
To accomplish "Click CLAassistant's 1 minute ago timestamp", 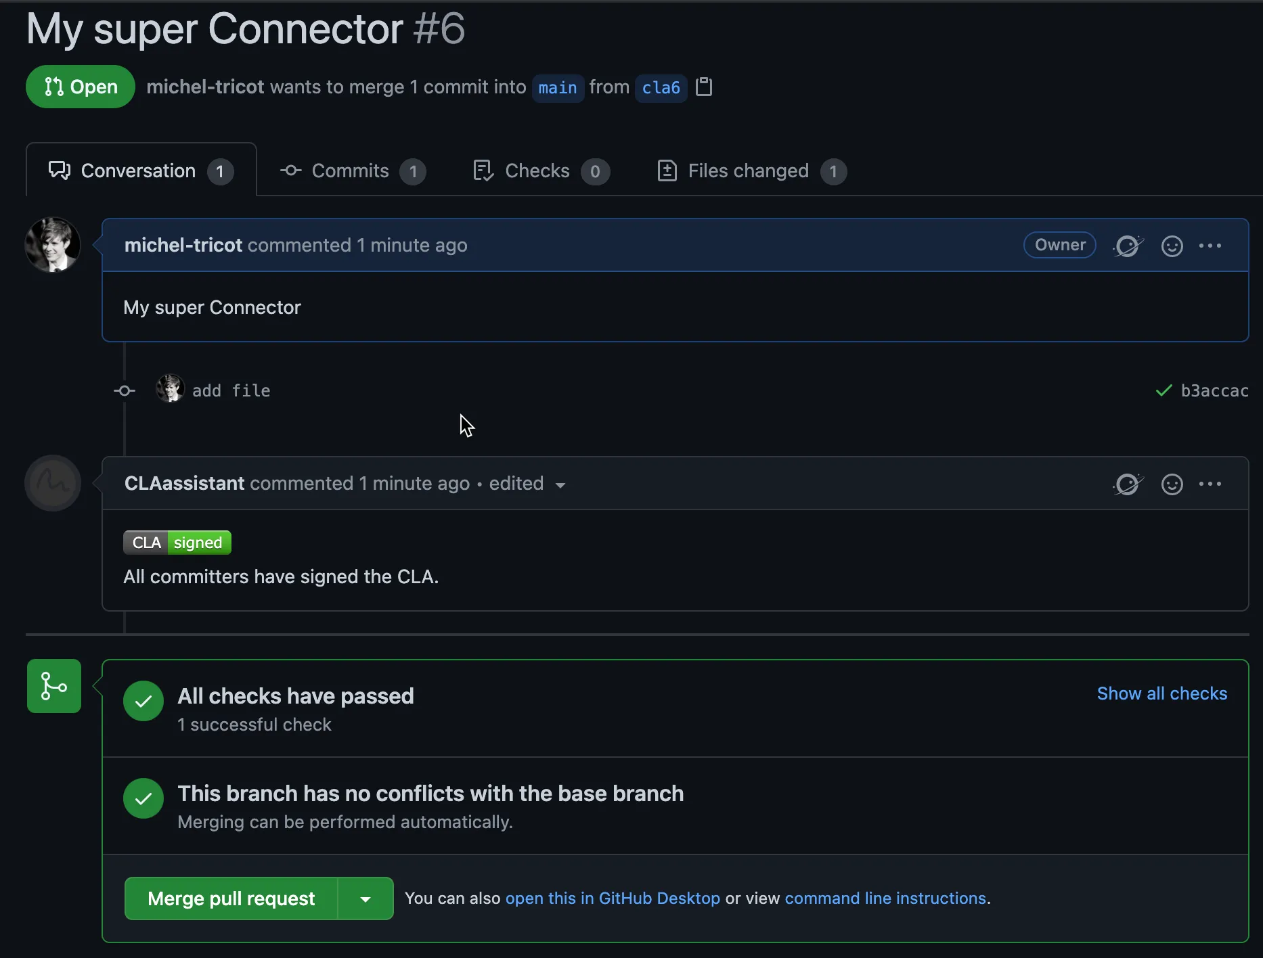I will point(414,483).
